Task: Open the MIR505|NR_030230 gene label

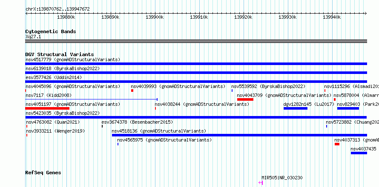Action: pyautogui.click(x=282, y=178)
